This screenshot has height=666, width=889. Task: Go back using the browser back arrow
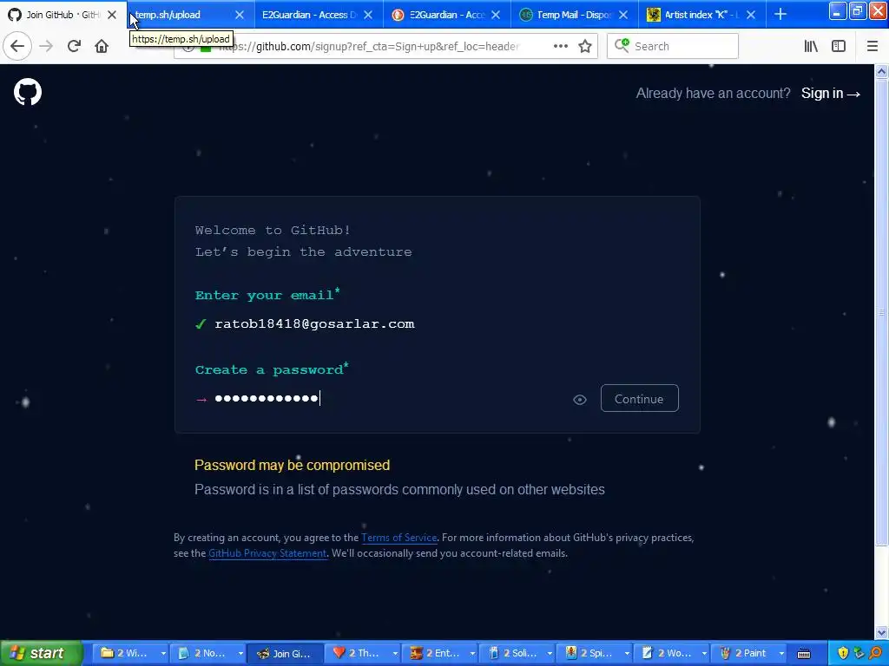pos(17,46)
